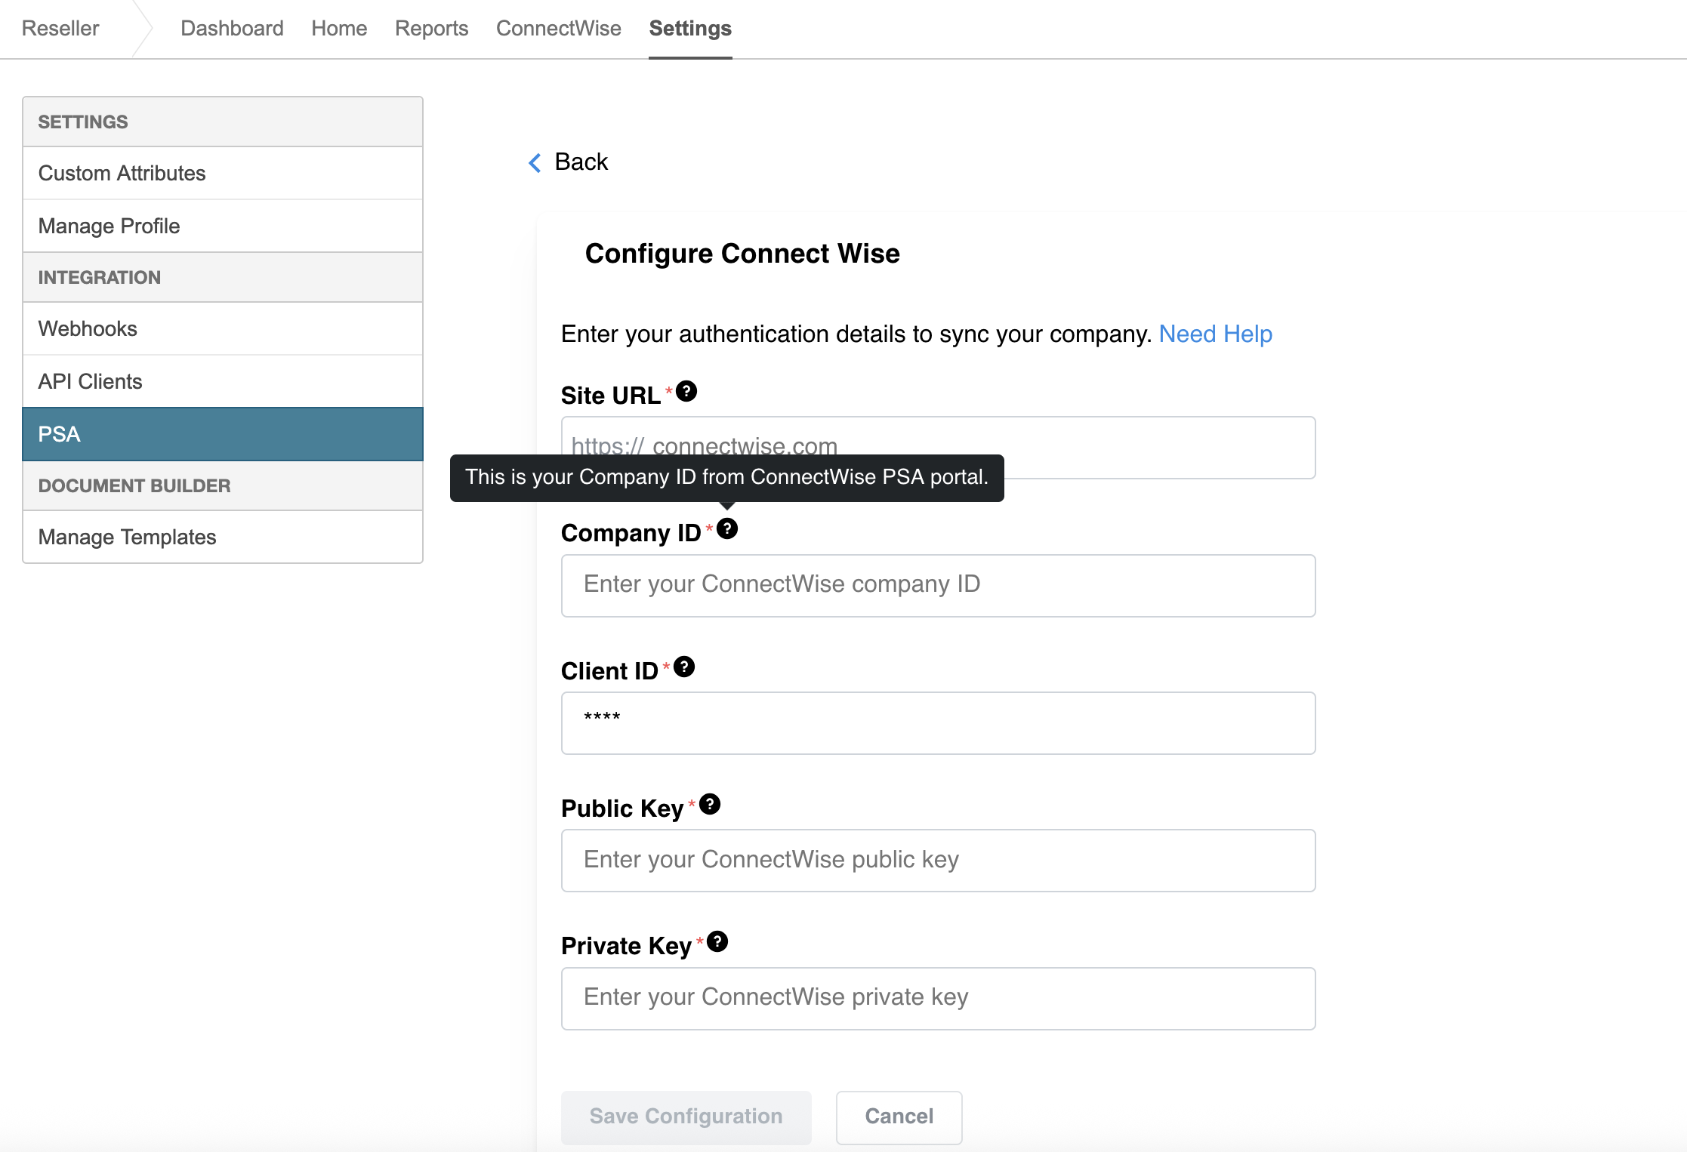Viewport: 1687px width, 1152px height.
Task: Click the Configure Connect Wise heading
Action: coord(742,254)
